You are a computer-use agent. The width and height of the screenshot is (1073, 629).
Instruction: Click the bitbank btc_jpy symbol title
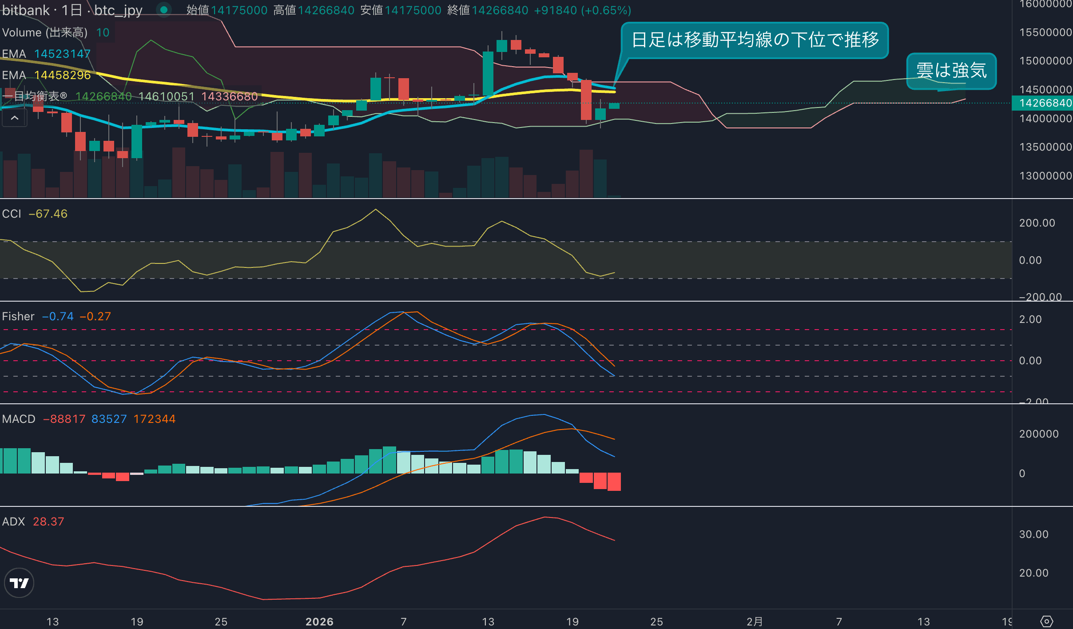click(72, 10)
